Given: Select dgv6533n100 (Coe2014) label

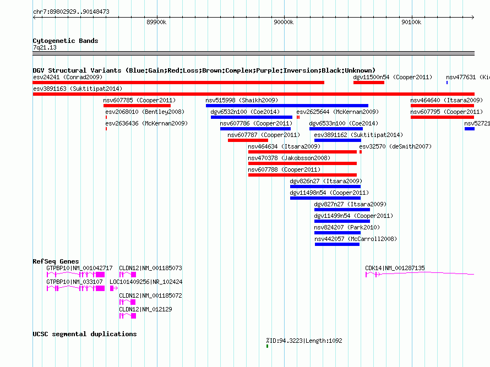Looking at the screenshot, I should 344,123.
